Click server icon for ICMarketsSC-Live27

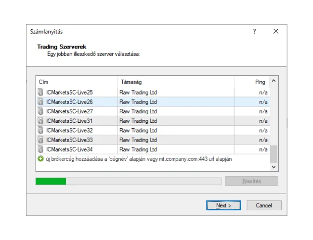click(x=40, y=111)
